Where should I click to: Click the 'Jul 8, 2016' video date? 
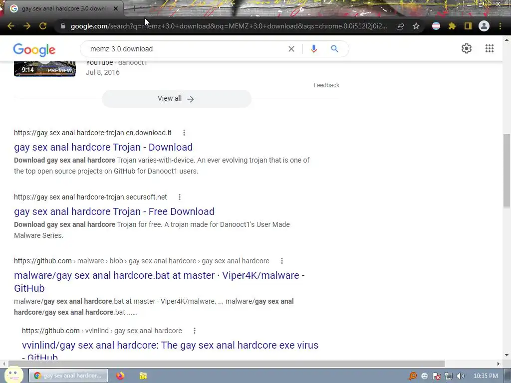click(x=103, y=72)
